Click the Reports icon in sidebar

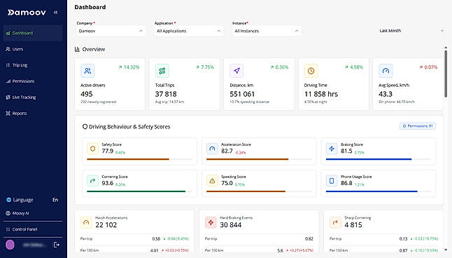[8, 114]
